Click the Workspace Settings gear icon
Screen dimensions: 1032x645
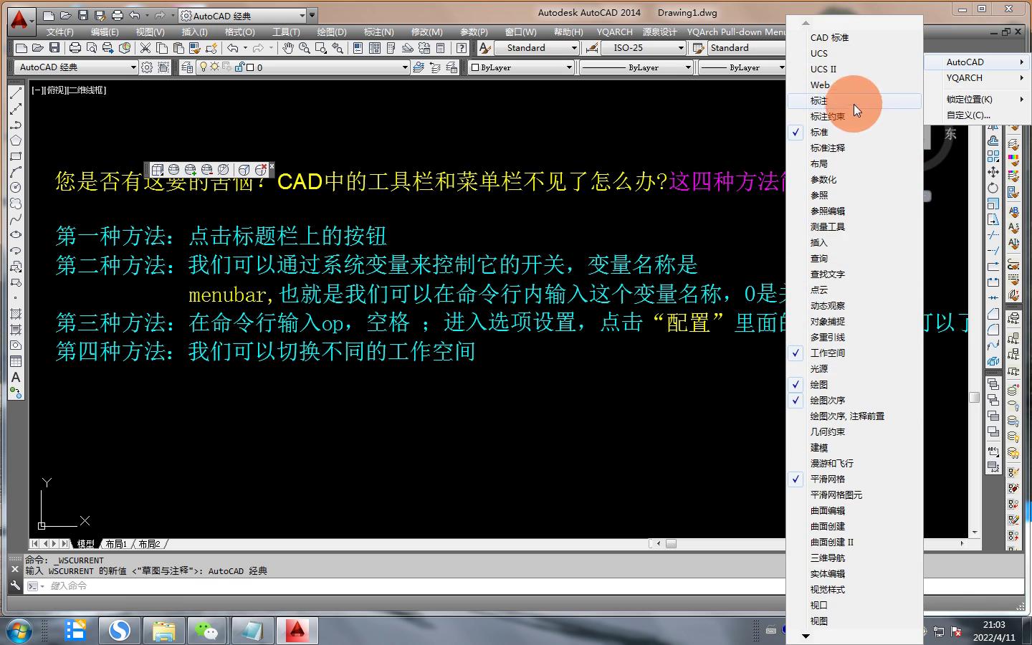coord(147,67)
